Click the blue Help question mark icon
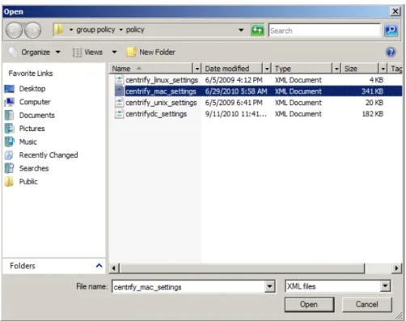The width and height of the screenshot is (406, 321). point(391,52)
